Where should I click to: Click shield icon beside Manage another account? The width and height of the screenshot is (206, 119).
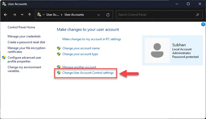pyautogui.click(x=59, y=67)
